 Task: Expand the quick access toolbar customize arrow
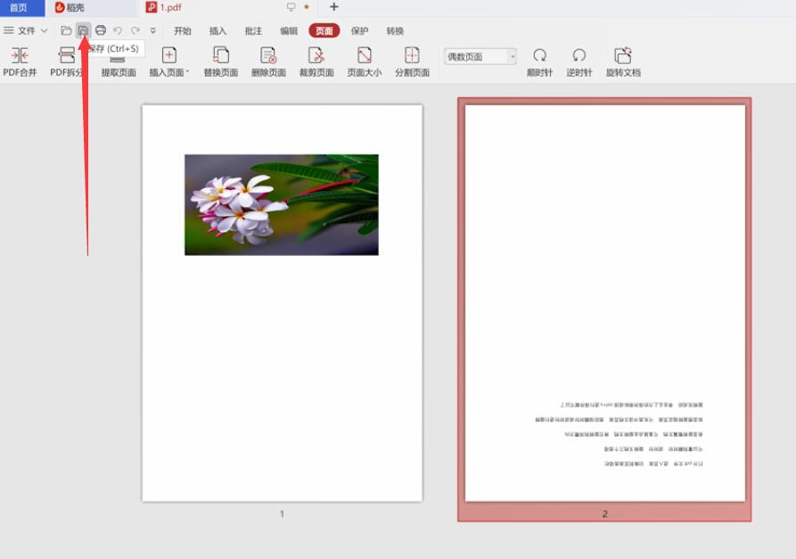click(x=152, y=30)
